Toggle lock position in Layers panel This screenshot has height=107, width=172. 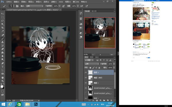tap(96, 68)
